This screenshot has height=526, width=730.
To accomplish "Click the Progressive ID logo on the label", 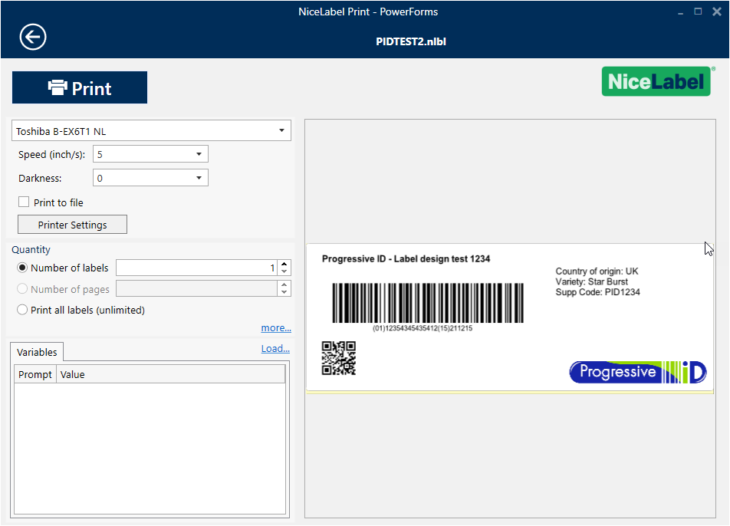I will 638,372.
